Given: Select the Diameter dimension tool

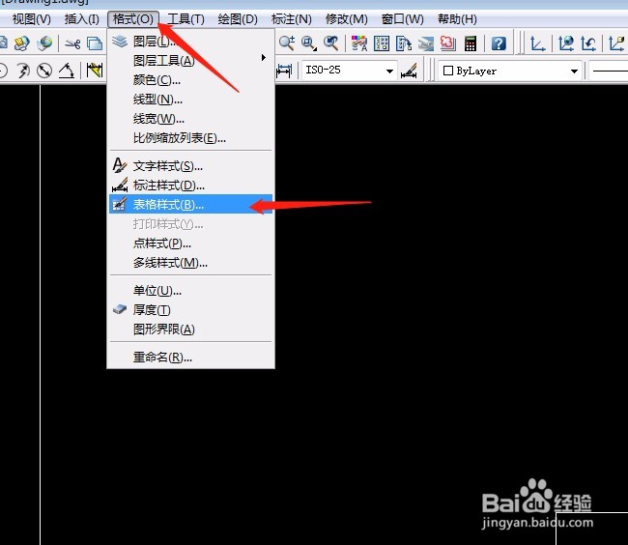Looking at the screenshot, I should [x=44, y=71].
